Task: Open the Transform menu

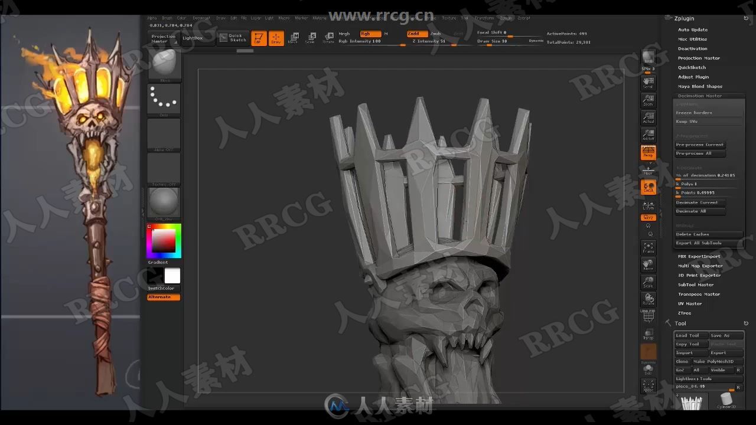Action: tap(484, 18)
